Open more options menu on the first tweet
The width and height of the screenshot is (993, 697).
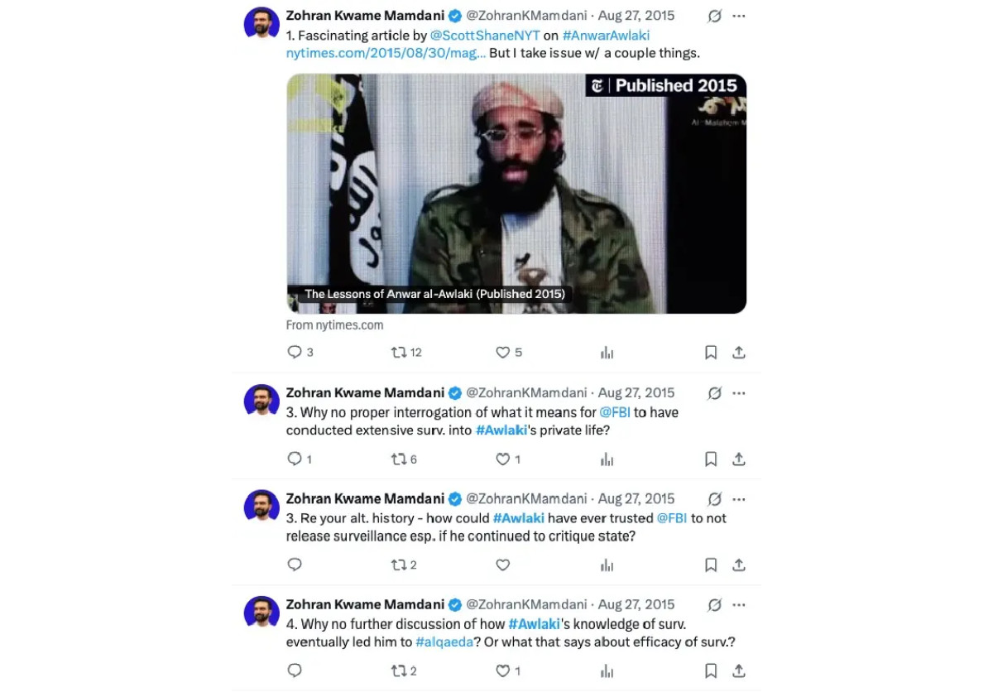739,16
